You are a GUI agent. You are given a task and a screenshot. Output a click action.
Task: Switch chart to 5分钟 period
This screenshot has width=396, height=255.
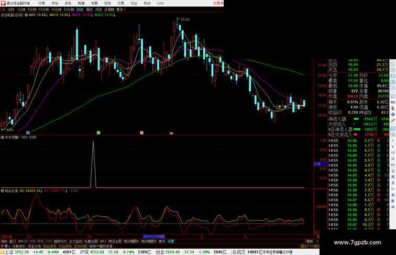pos(32,9)
